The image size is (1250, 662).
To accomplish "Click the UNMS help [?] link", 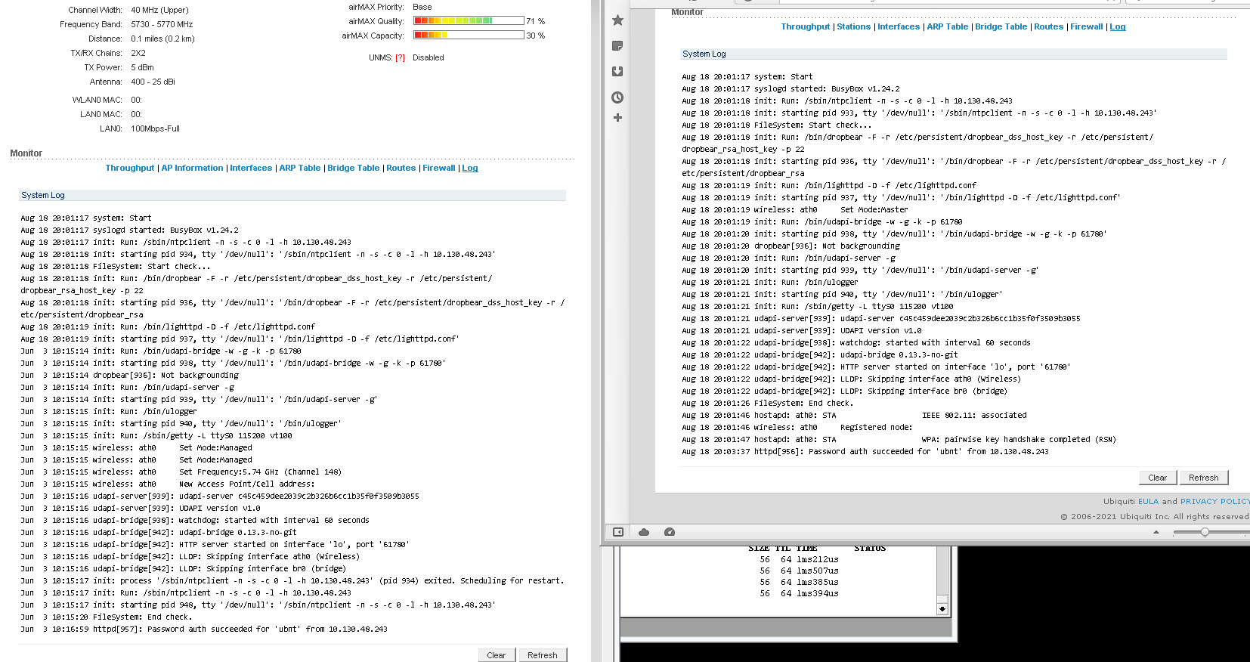I will 400,58.
